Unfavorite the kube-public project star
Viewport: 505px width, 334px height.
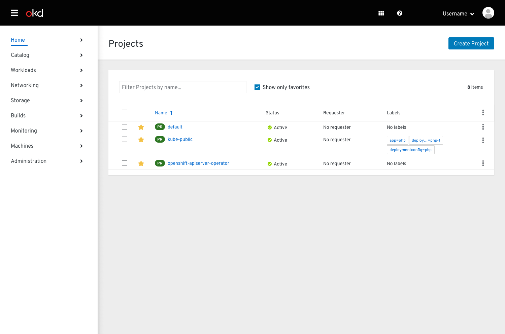click(x=141, y=140)
